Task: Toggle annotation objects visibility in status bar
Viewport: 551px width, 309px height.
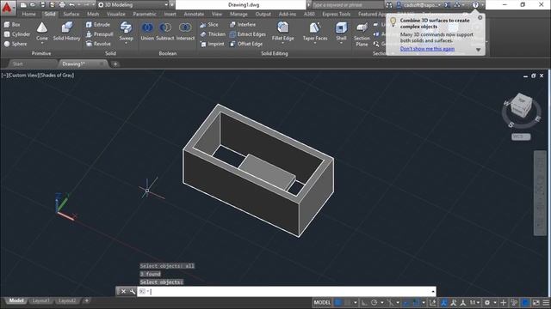Action: (444, 302)
